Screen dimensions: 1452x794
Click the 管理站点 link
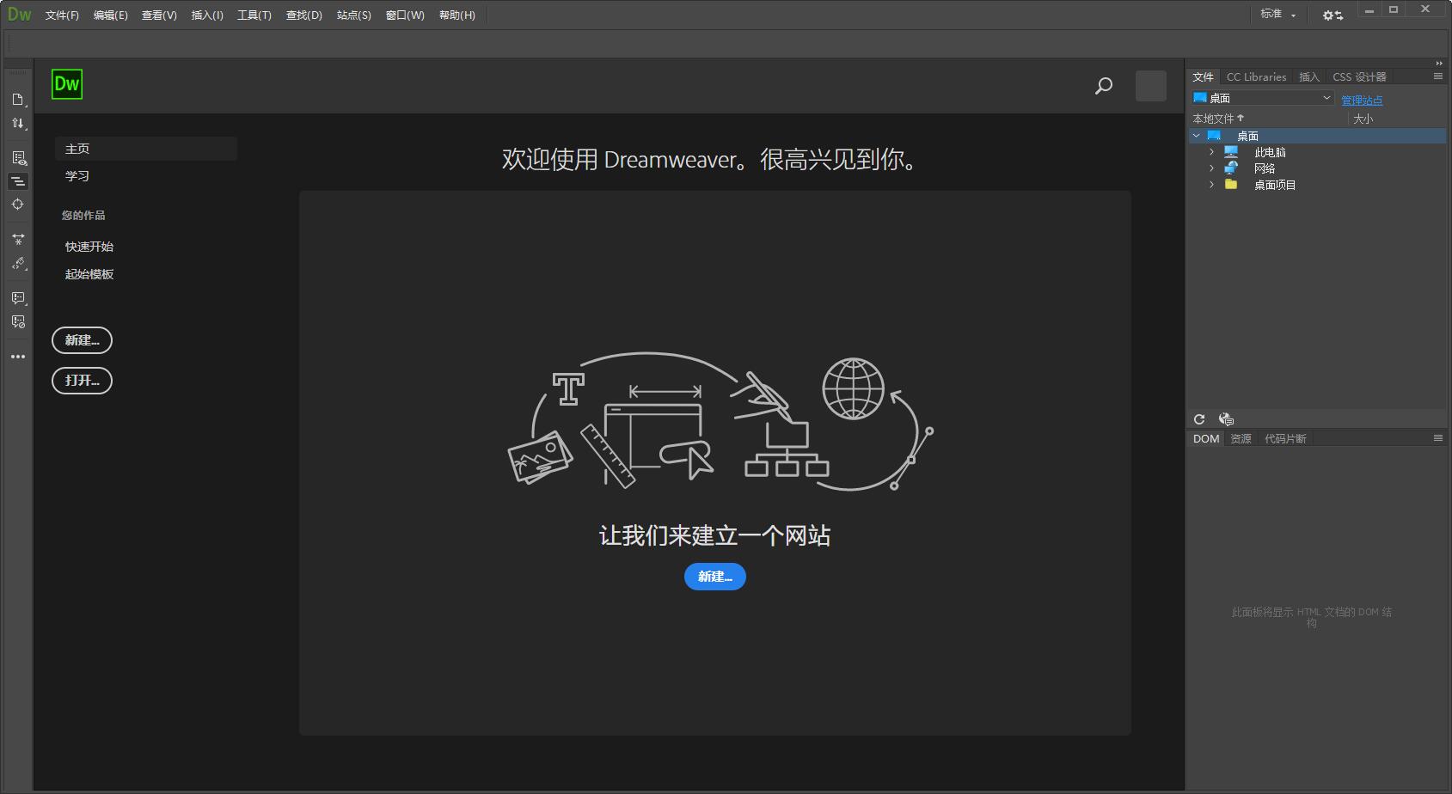(1362, 101)
